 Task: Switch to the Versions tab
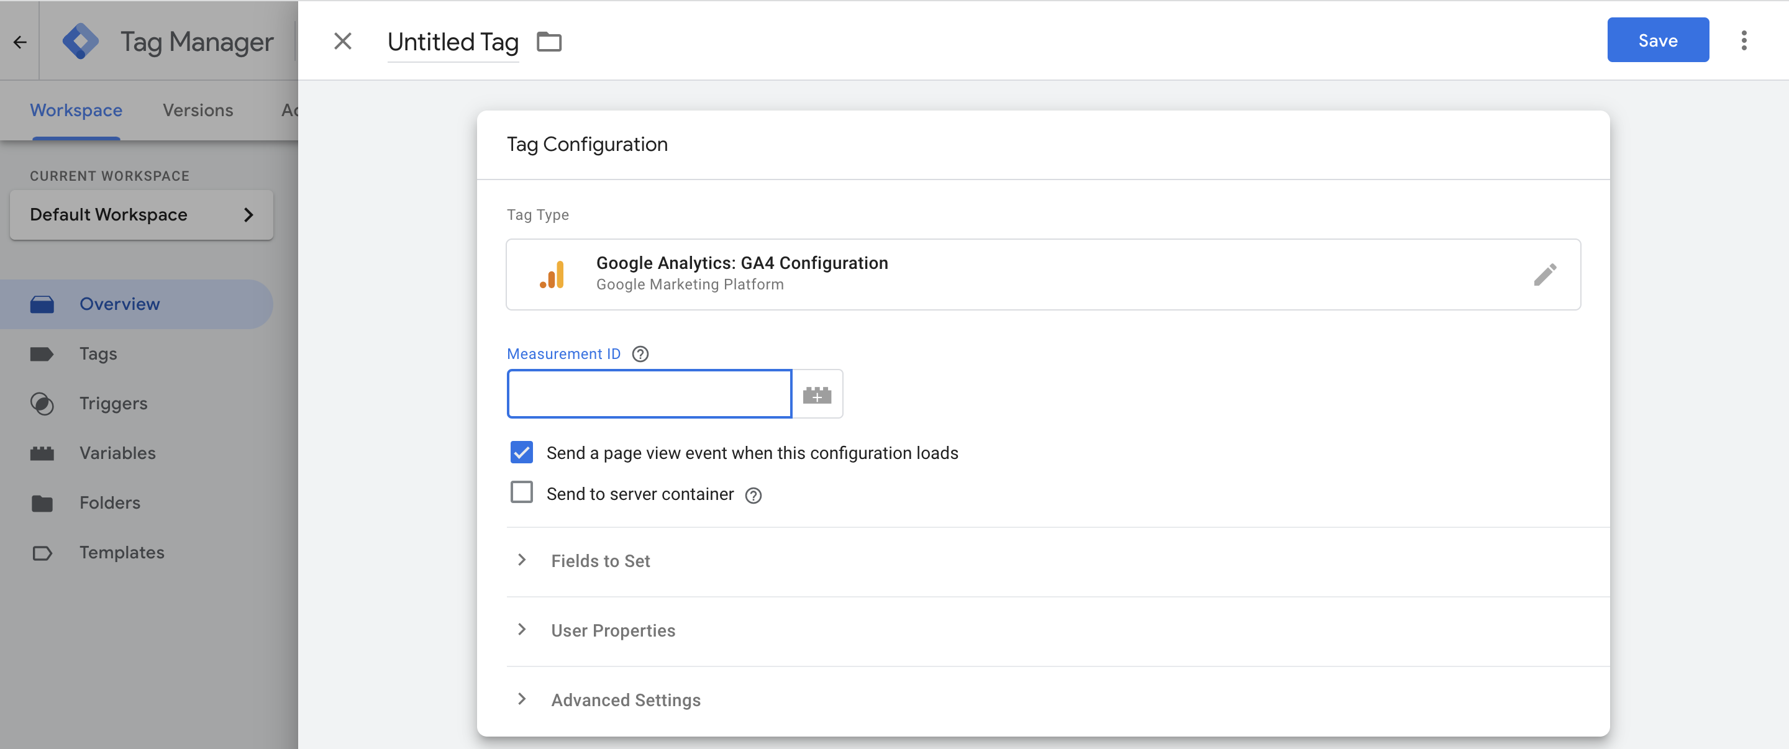click(x=198, y=111)
